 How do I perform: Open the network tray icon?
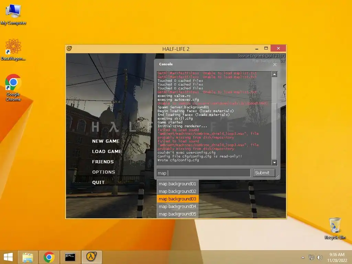pos(311,257)
